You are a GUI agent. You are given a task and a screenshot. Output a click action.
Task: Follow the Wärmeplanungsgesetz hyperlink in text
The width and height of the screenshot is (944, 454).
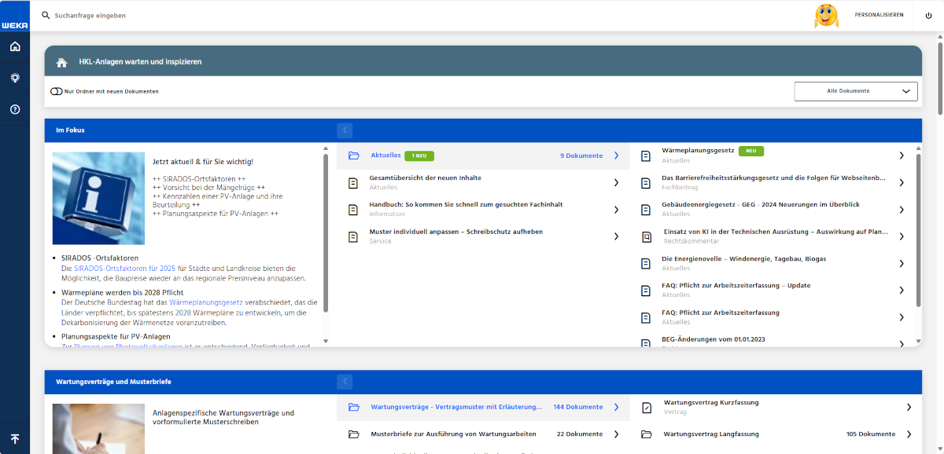pos(205,302)
